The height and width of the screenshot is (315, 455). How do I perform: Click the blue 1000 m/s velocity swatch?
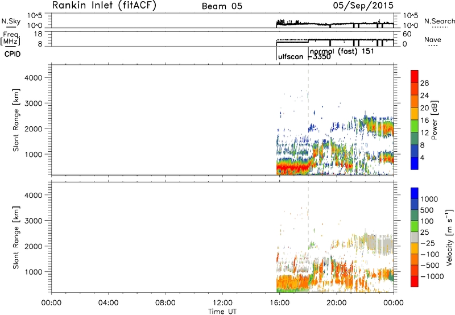[x=415, y=193]
